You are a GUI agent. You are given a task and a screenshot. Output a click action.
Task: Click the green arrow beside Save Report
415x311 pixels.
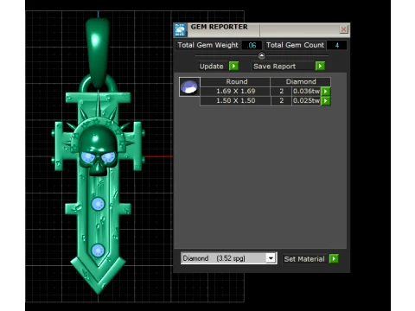320,66
